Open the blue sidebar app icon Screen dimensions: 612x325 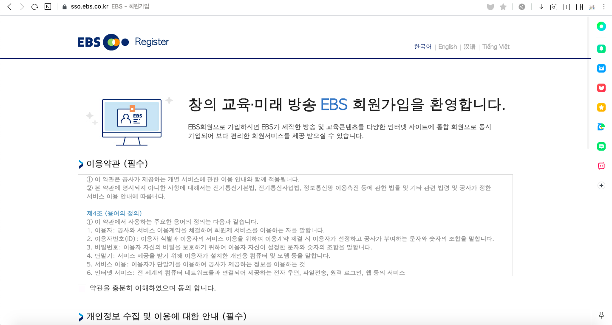pyautogui.click(x=601, y=68)
